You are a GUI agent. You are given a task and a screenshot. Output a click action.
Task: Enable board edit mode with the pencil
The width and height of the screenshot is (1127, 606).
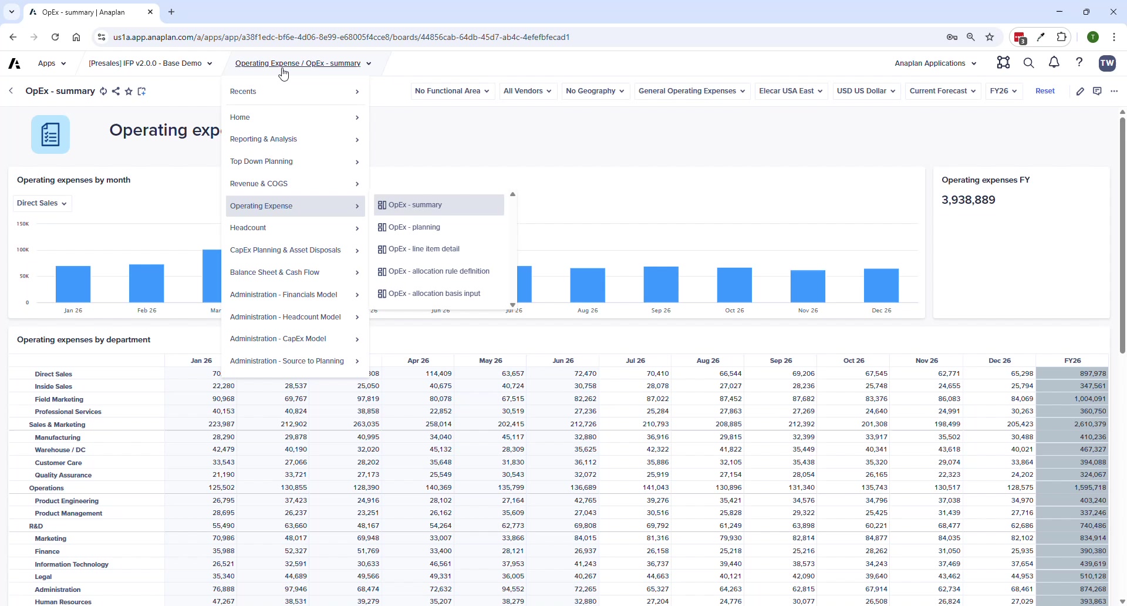pos(1081,91)
